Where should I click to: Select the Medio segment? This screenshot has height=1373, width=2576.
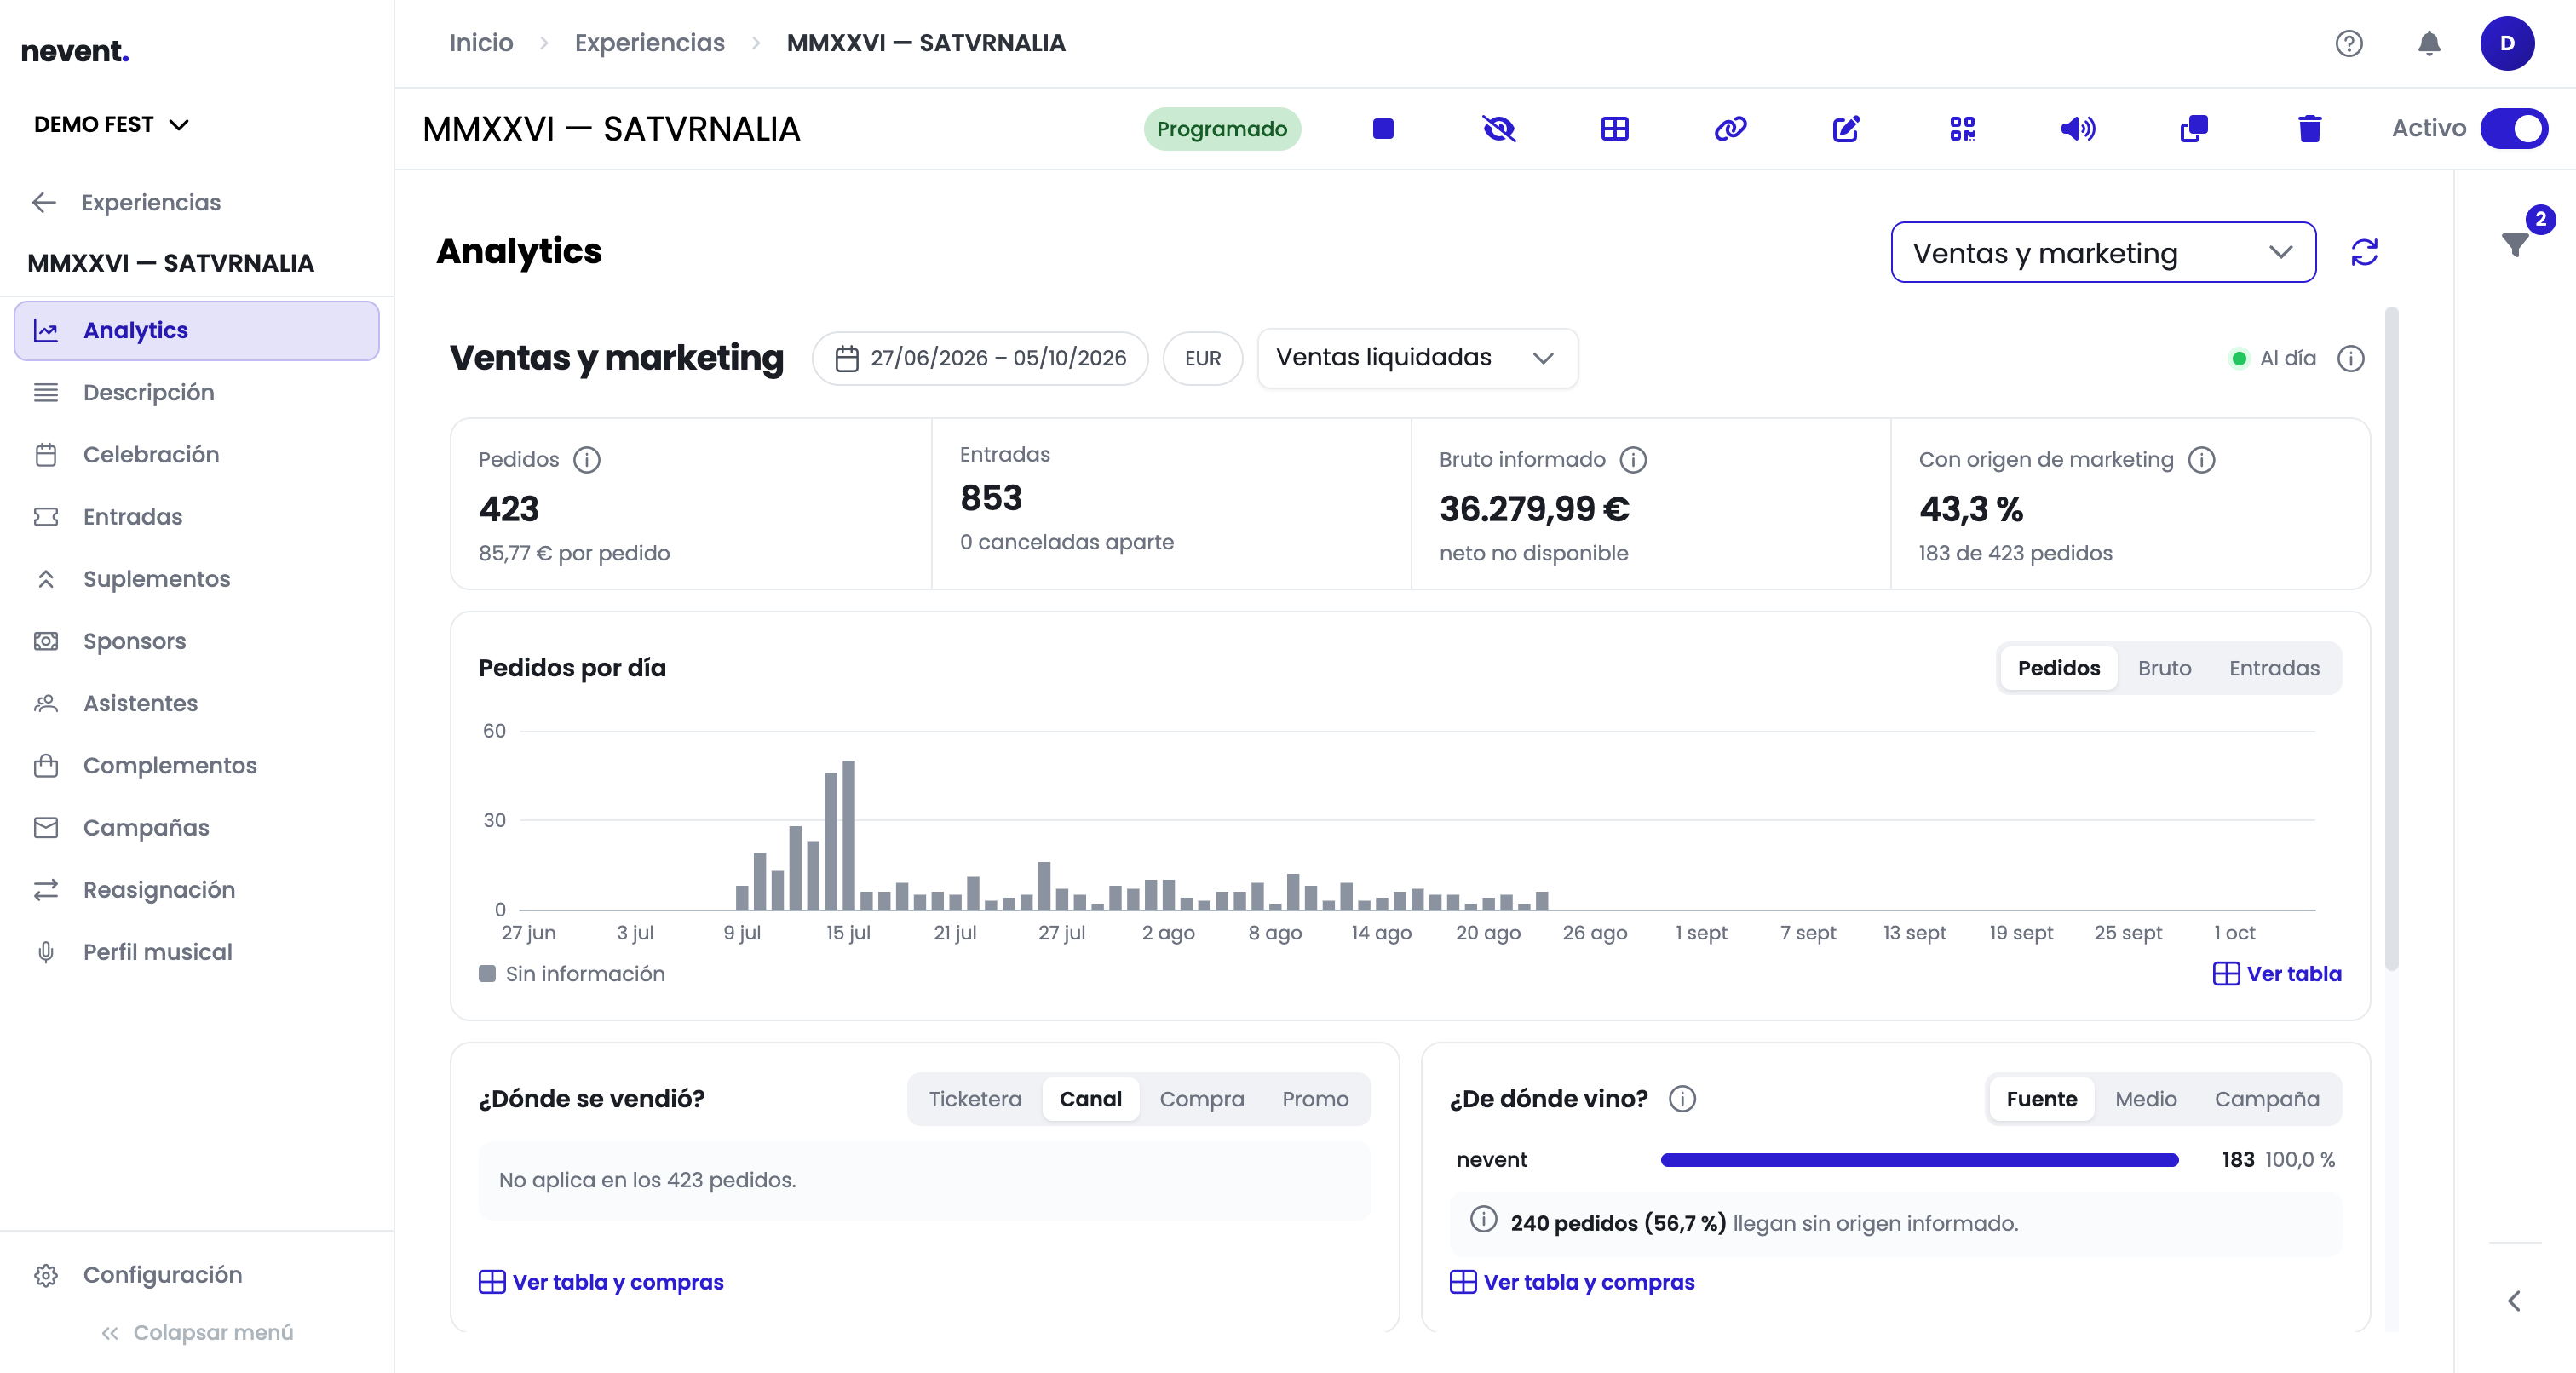point(2145,1099)
